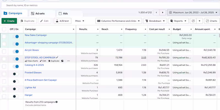The width and height of the screenshot is (220, 110).
Task: Click the image icon in STEP STOOL row
Action: [x=62, y=61]
